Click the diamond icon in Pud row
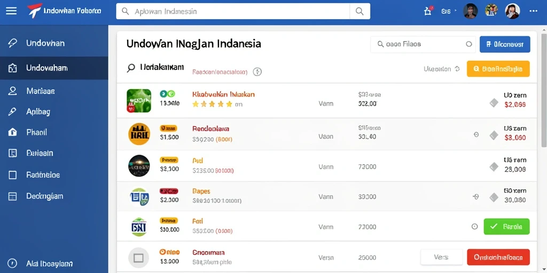Viewport: 547px width, 273px height. [x=494, y=167]
